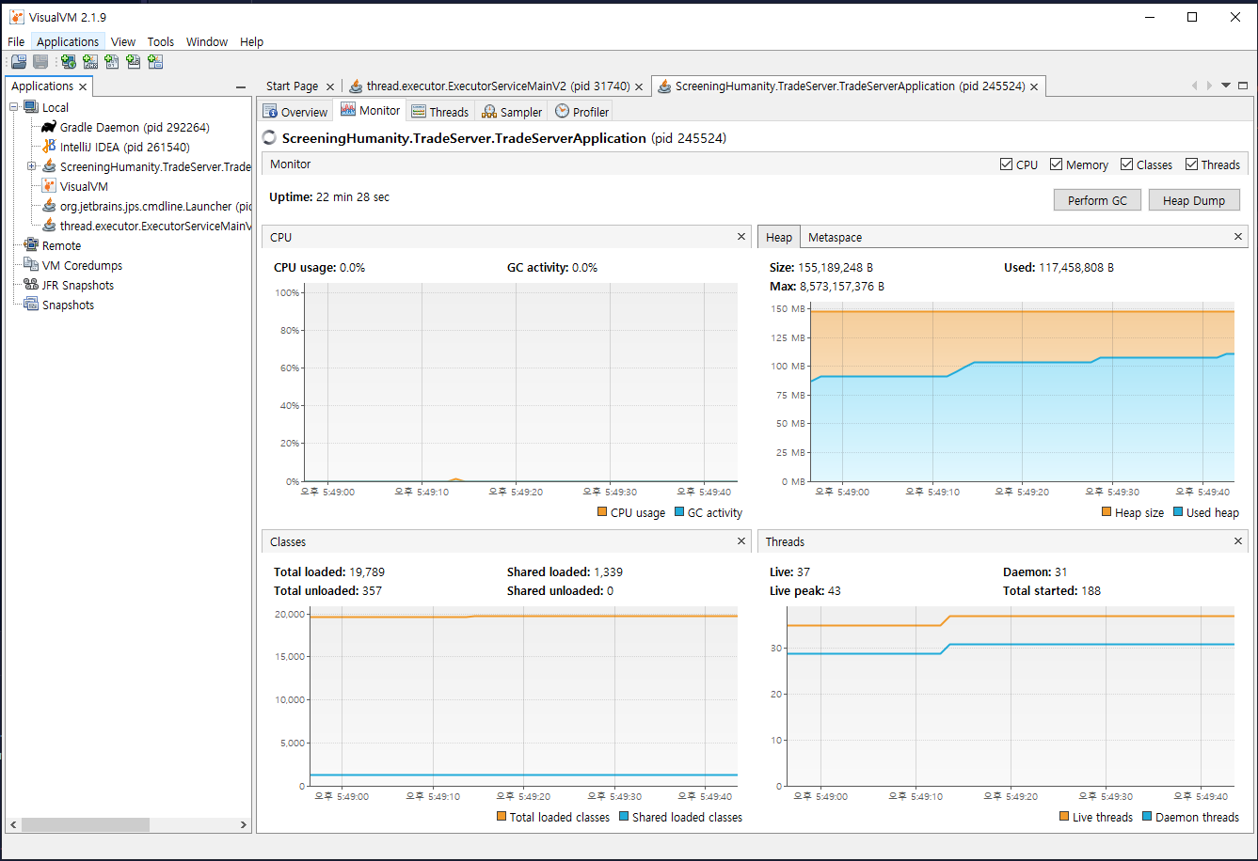Select the Overview tab
This screenshot has width=1258, height=861.
pos(295,110)
